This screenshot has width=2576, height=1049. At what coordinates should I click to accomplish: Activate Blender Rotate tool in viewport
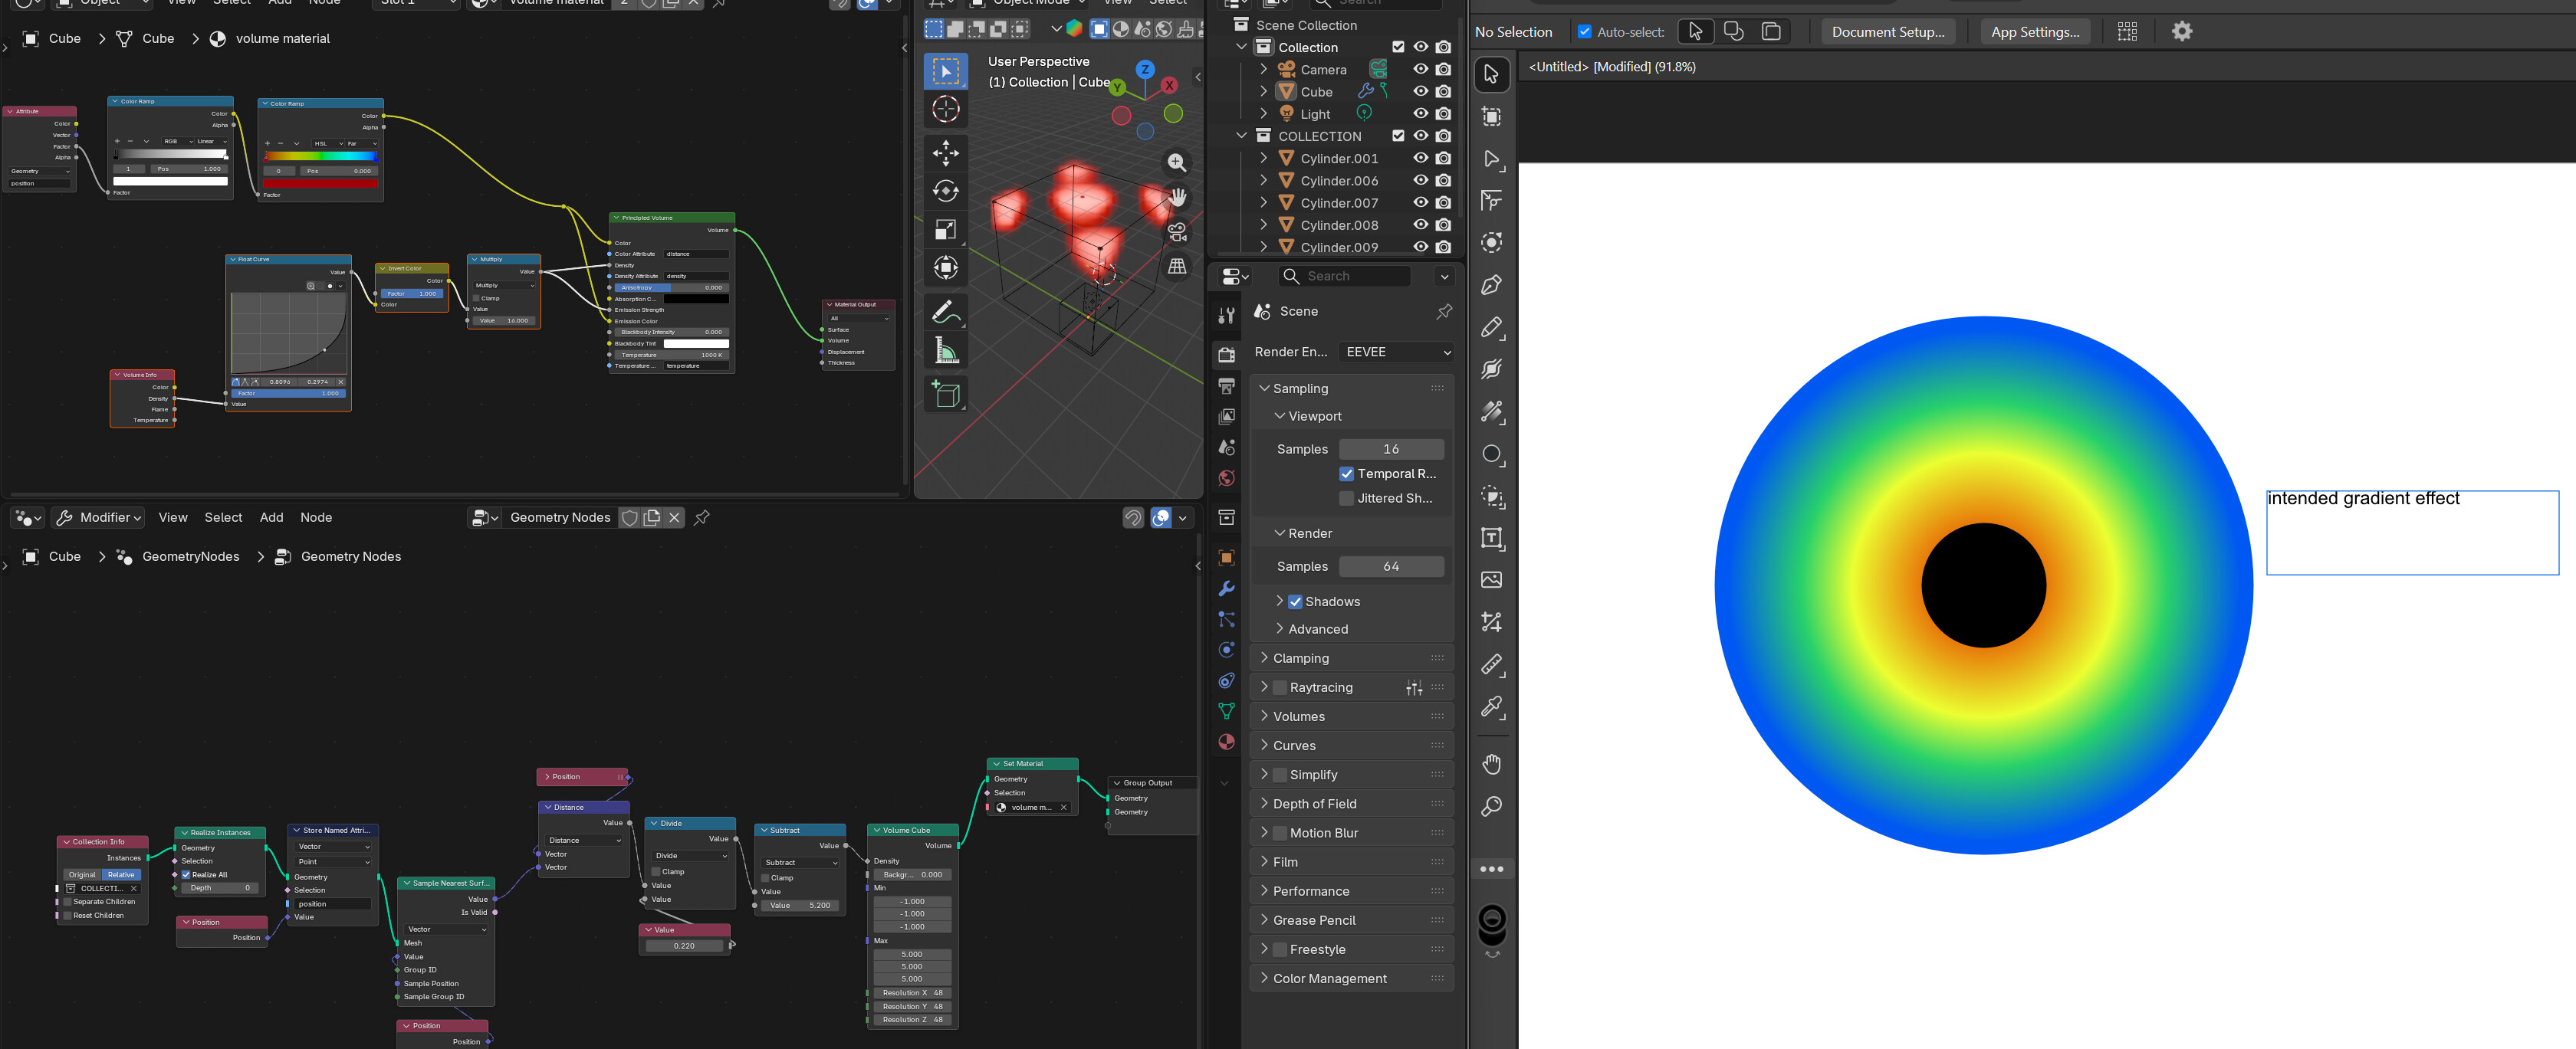click(x=945, y=191)
